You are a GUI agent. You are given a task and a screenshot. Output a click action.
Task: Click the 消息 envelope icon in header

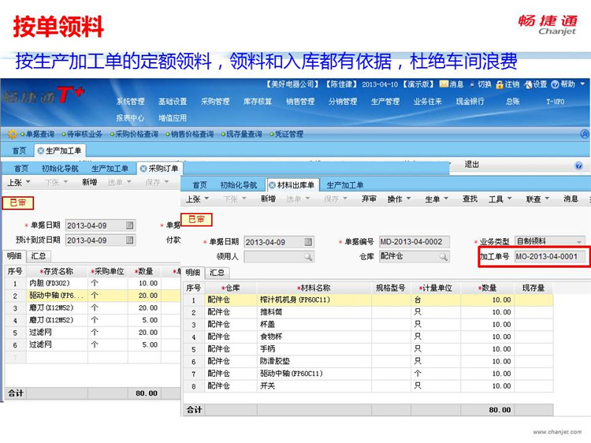(444, 84)
